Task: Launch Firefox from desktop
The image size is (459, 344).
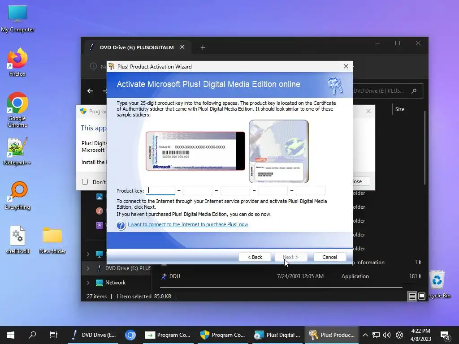Action: tap(17, 62)
